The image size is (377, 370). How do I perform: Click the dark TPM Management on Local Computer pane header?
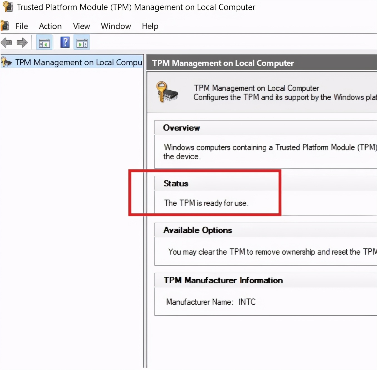(262, 63)
